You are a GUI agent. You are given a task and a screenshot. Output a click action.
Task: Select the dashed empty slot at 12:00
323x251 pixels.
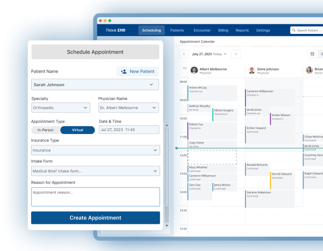point(212,157)
